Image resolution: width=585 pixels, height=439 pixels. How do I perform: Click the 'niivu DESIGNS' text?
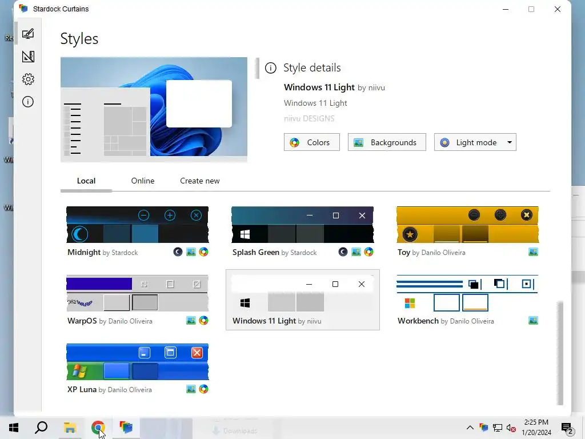tap(309, 119)
